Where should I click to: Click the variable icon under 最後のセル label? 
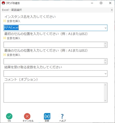pos(5,55)
